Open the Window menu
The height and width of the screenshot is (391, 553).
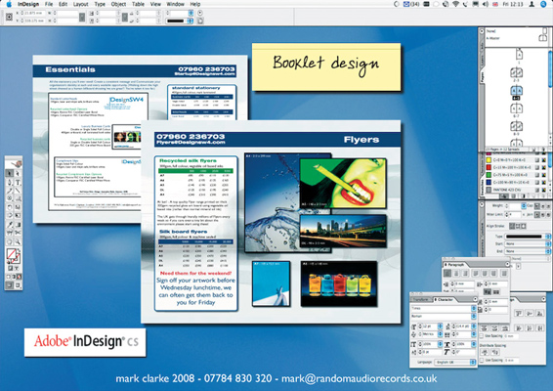coord(175,4)
